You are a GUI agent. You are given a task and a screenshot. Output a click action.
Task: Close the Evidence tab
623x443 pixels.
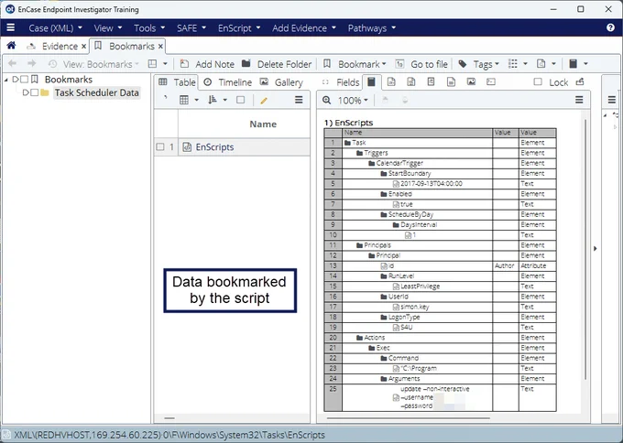(x=83, y=47)
